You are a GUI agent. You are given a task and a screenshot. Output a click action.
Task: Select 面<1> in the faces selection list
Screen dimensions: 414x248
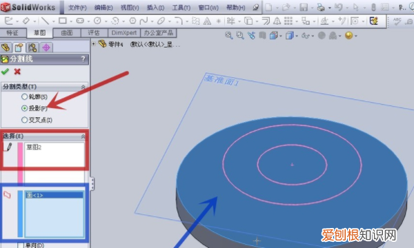[54, 195]
